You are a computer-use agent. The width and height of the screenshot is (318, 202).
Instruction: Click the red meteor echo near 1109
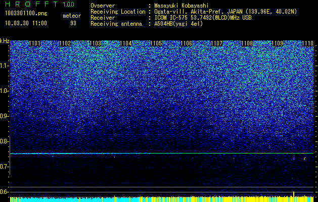[294, 158]
